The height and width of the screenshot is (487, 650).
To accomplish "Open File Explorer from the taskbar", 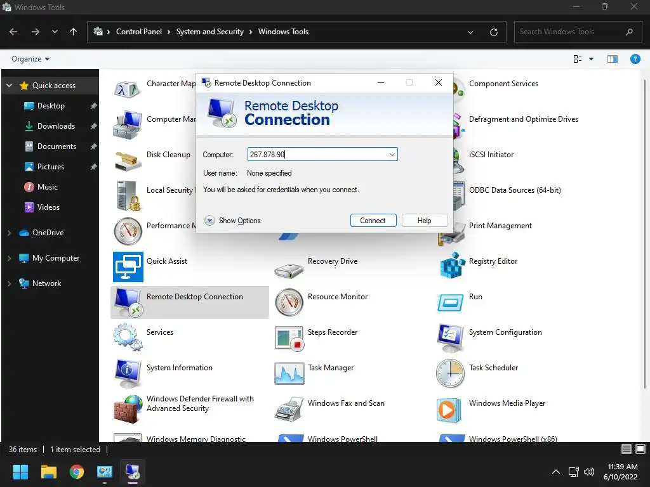I will [x=48, y=472].
